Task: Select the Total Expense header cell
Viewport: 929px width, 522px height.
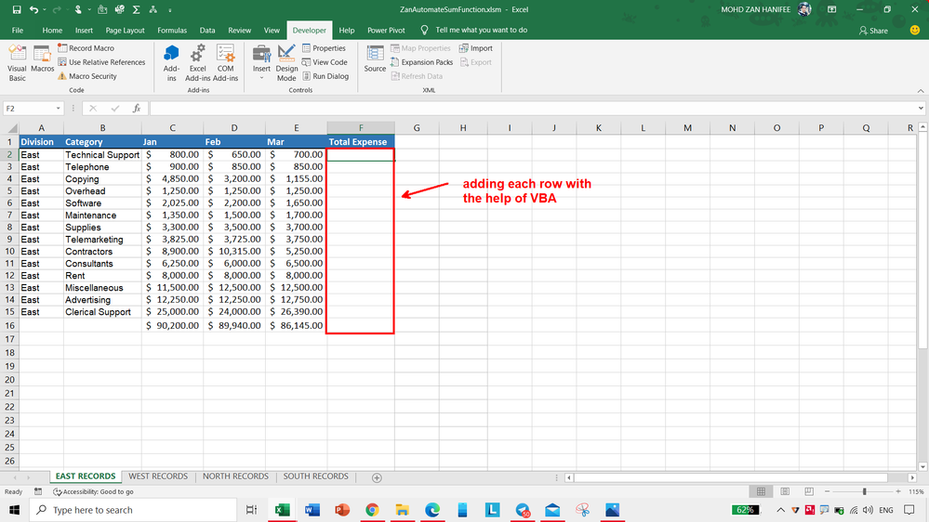Action: click(x=361, y=142)
